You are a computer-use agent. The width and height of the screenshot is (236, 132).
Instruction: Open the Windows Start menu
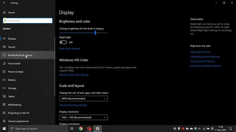4,129
